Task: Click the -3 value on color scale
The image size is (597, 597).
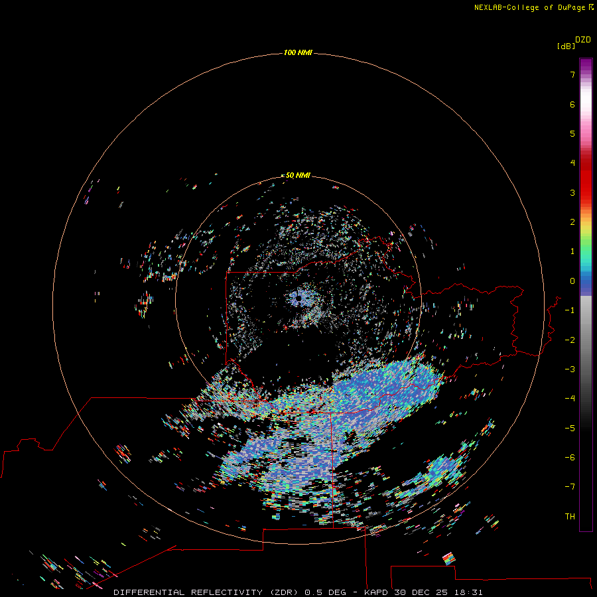Action: coord(570,369)
